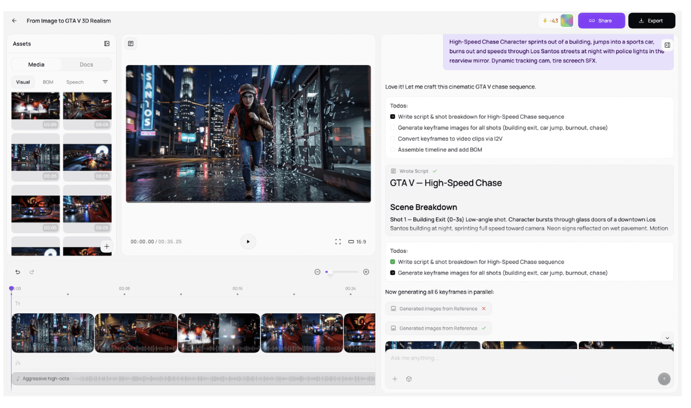691x408 pixels.
Task: Click the Export button
Action: click(651, 21)
